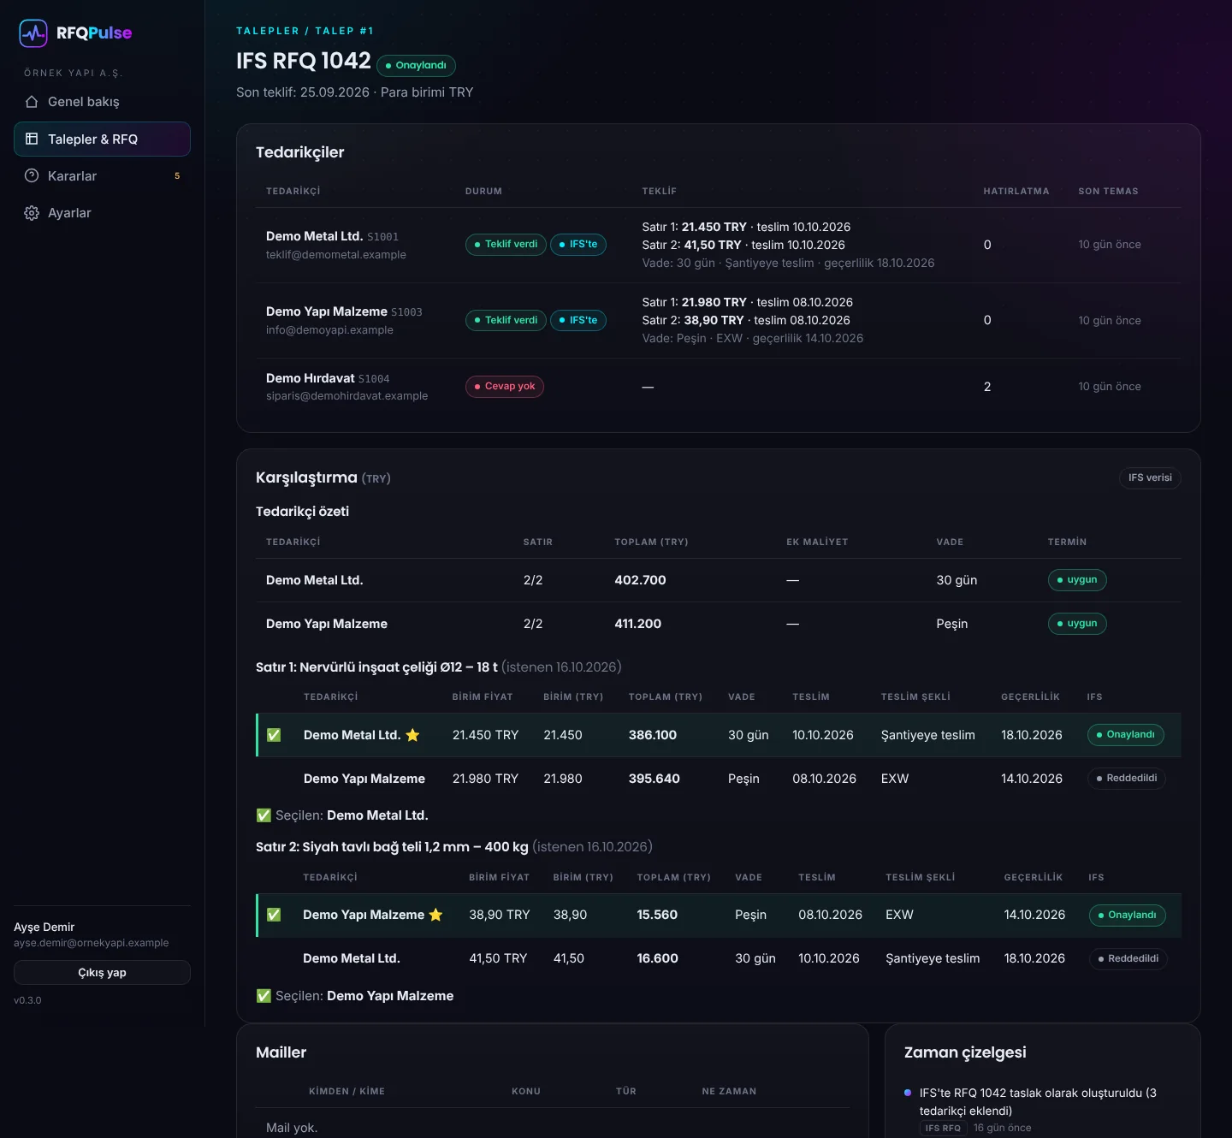Image resolution: width=1232 pixels, height=1138 pixels.
Task: Go to Genel bakış menu item
Action: point(102,102)
